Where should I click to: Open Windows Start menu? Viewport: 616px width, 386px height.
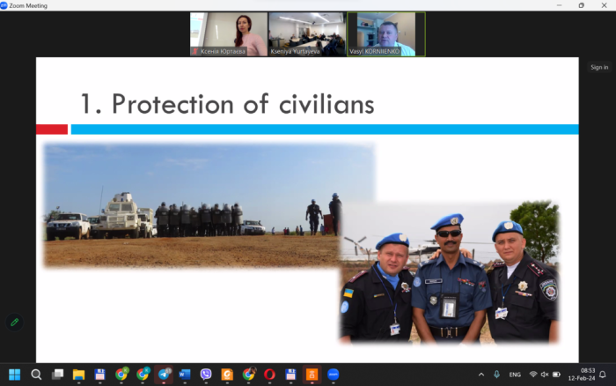pyautogui.click(x=14, y=375)
